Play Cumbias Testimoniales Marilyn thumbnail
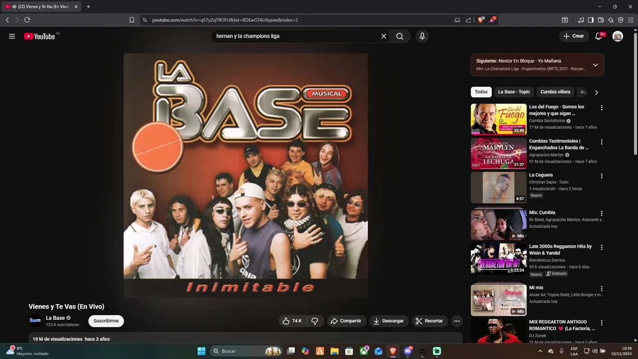 pos(498,154)
